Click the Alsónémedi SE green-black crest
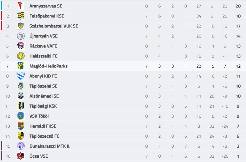 tap(21, 96)
